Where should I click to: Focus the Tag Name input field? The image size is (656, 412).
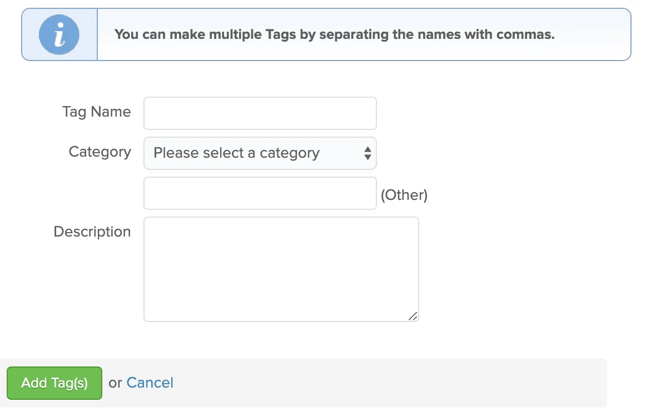260,113
